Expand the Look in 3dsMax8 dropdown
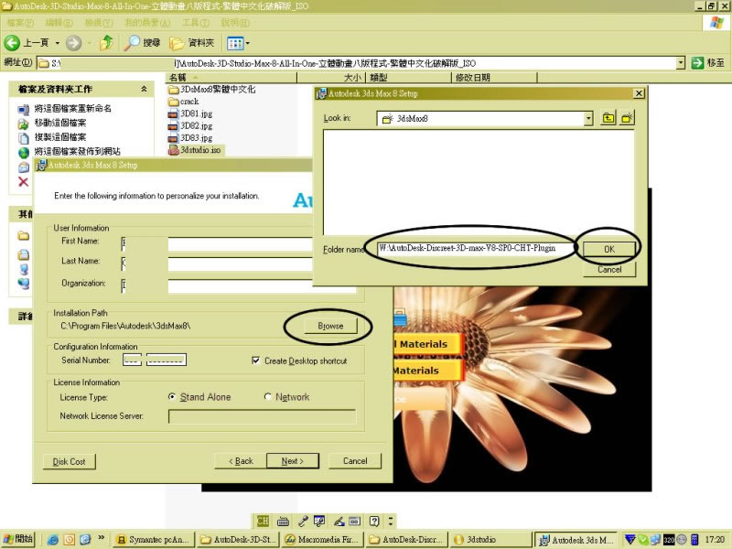 [x=588, y=119]
